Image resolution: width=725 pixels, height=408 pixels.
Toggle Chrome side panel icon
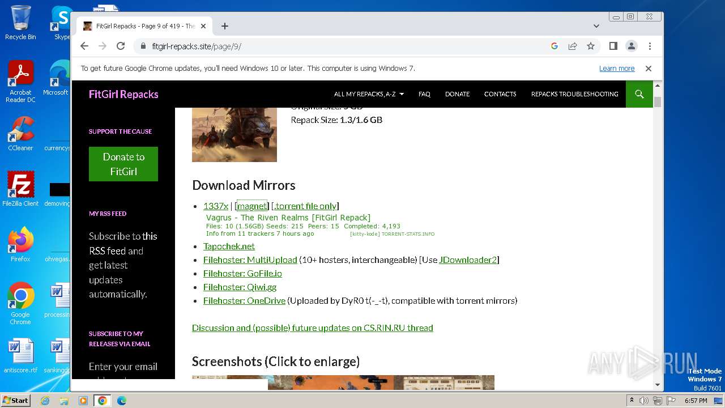(x=613, y=46)
